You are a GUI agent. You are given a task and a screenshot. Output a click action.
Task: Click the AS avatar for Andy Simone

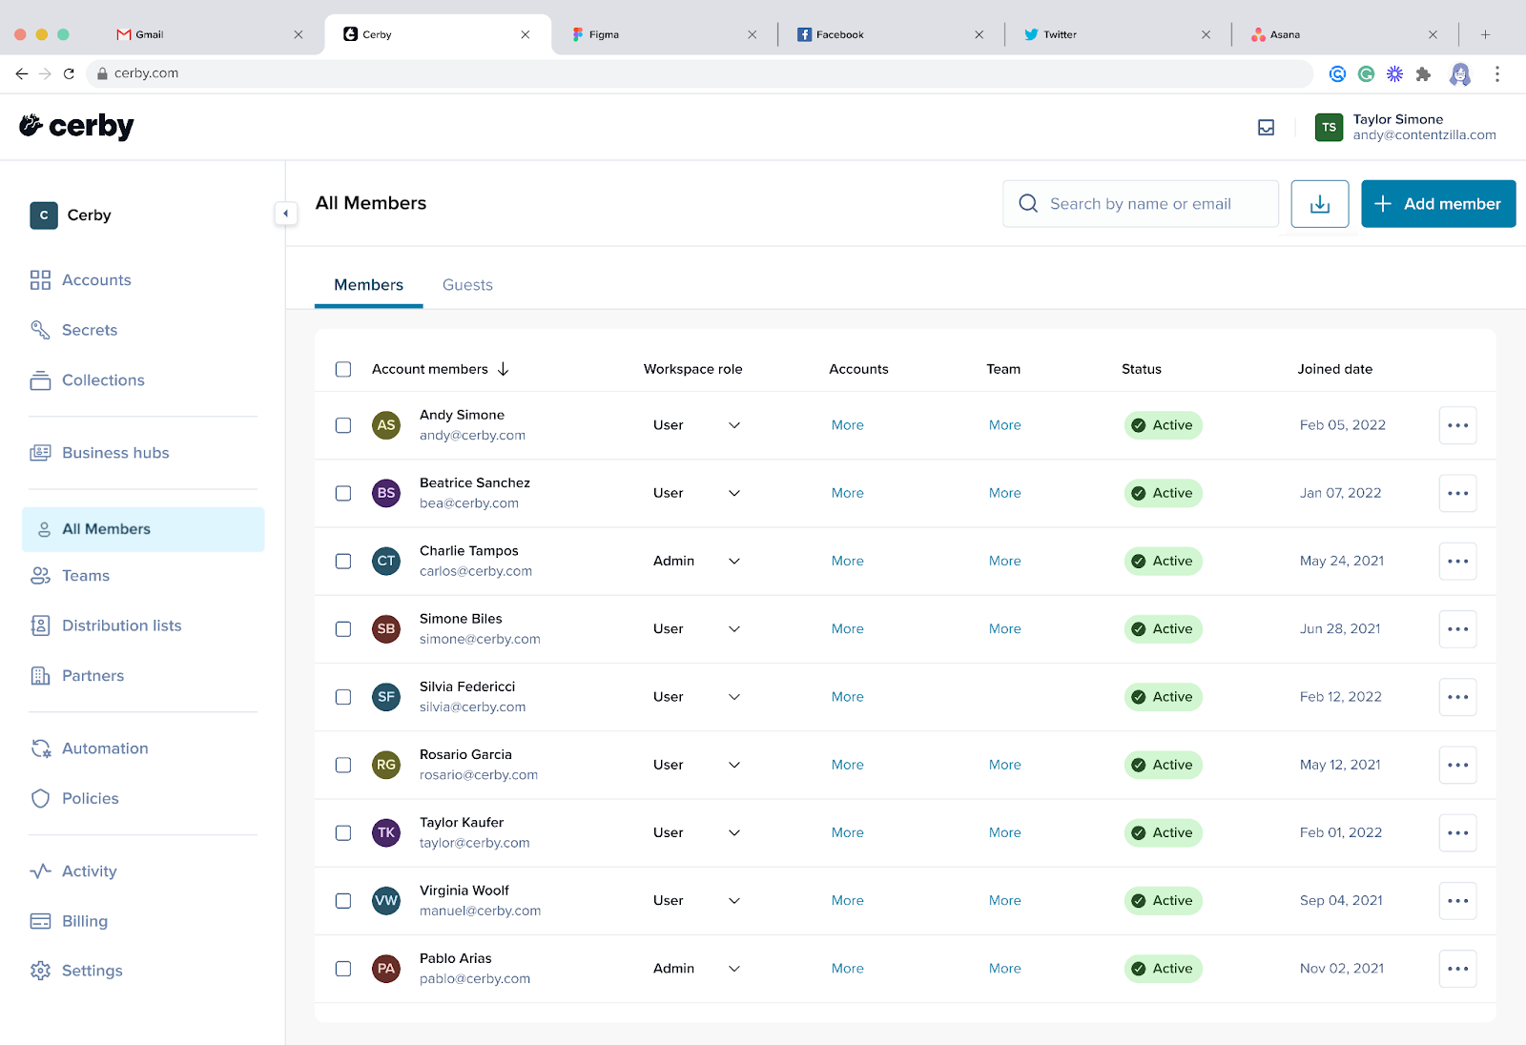click(386, 425)
